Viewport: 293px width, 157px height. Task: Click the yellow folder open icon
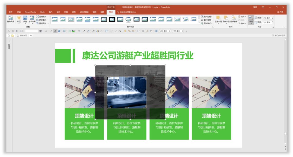click(12, 35)
